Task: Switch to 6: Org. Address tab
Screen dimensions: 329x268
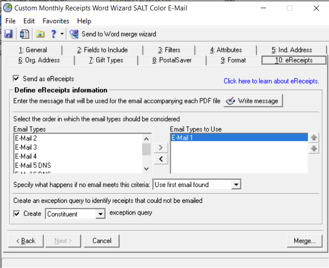Action: click(x=39, y=60)
